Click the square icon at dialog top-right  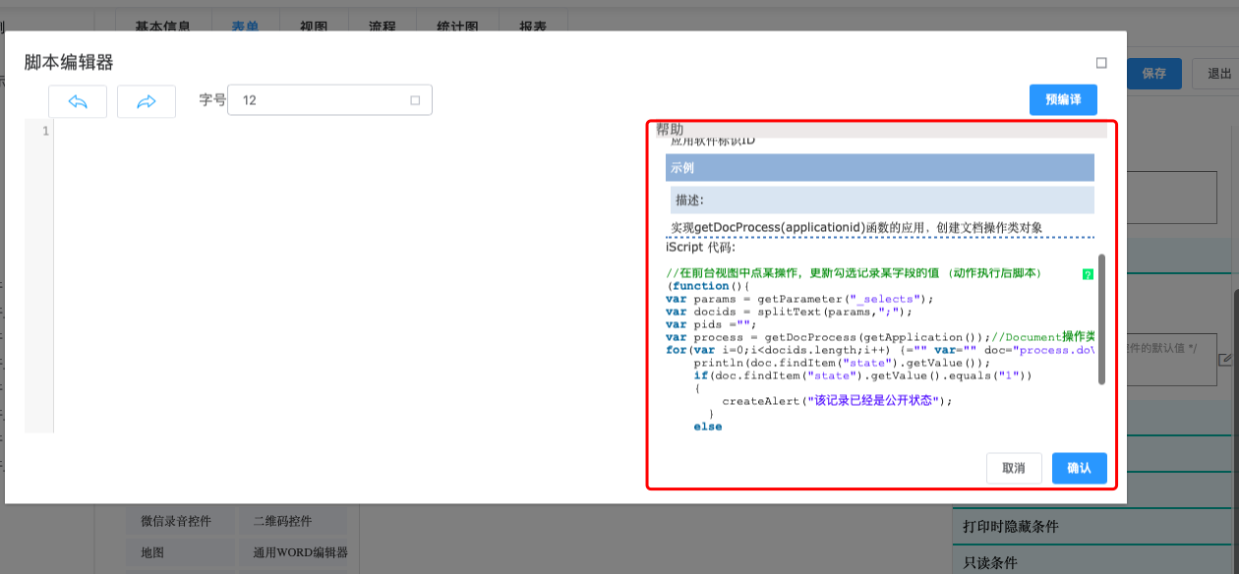tap(1101, 63)
